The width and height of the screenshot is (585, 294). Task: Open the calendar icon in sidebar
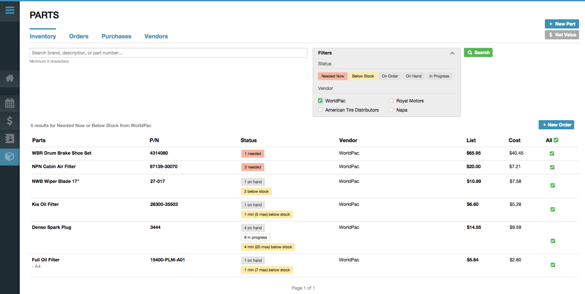click(10, 103)
